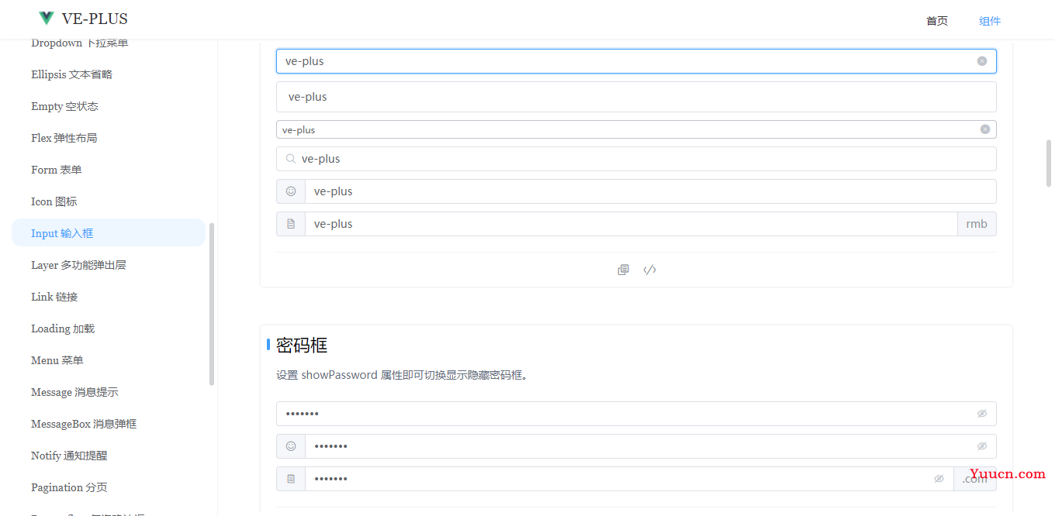The image size is (1055, 516).
Task: Click the VE-PLUS Vue logo icon
Action: coord(47,19)
